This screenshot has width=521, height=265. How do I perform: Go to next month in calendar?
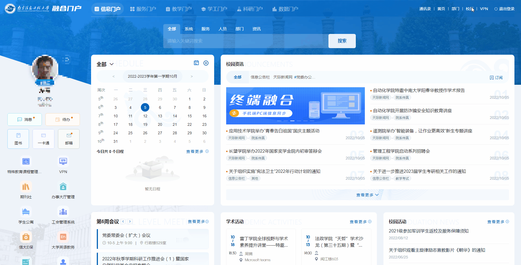pyautogui.click(x=192, y=76)
